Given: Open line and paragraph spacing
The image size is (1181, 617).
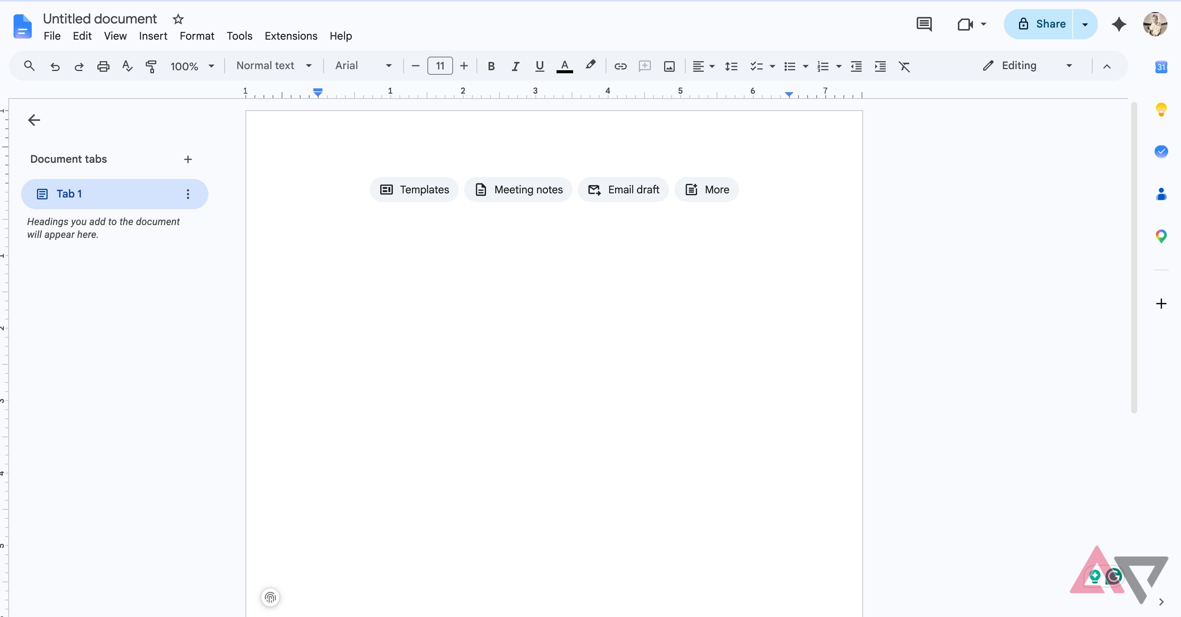Looking at the screenshot, I should (731, 66).
